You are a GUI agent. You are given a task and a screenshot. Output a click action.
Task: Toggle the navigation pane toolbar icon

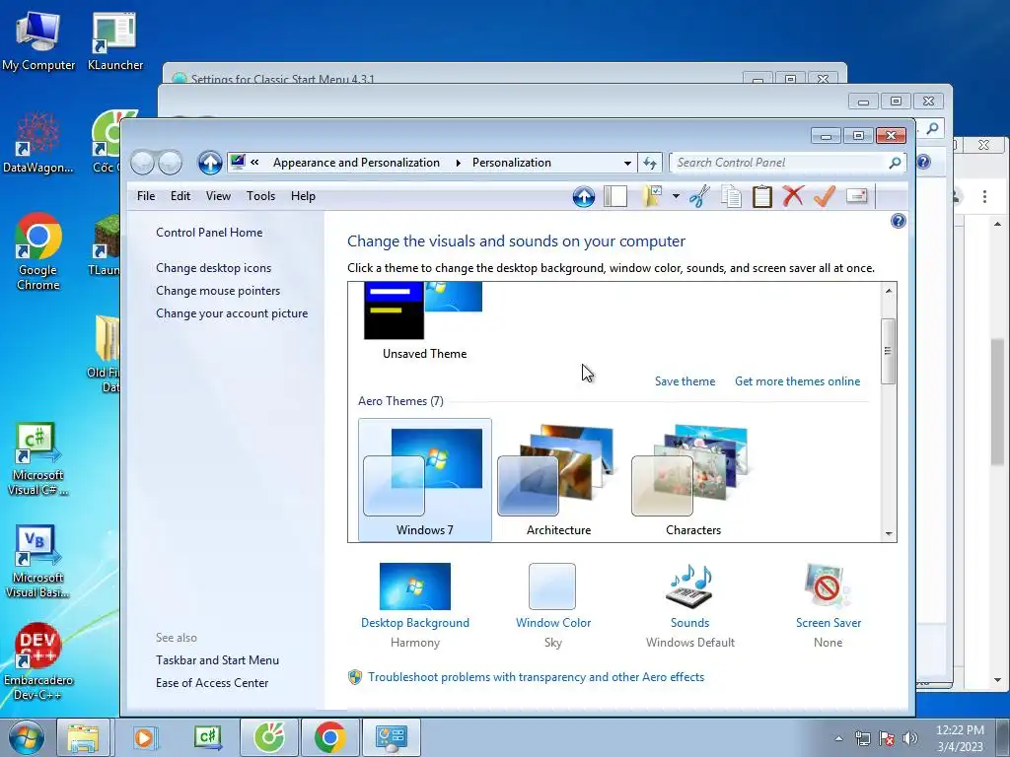click(615, 196)
